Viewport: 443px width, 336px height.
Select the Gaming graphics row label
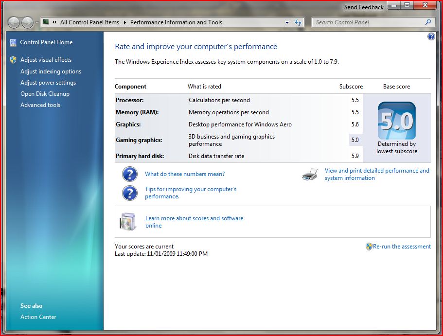139,140
